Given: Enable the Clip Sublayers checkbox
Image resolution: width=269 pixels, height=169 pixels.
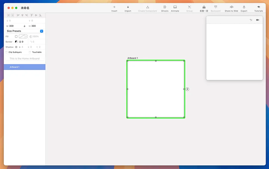Looking at the screenshot, I should [x=7, y=52].
